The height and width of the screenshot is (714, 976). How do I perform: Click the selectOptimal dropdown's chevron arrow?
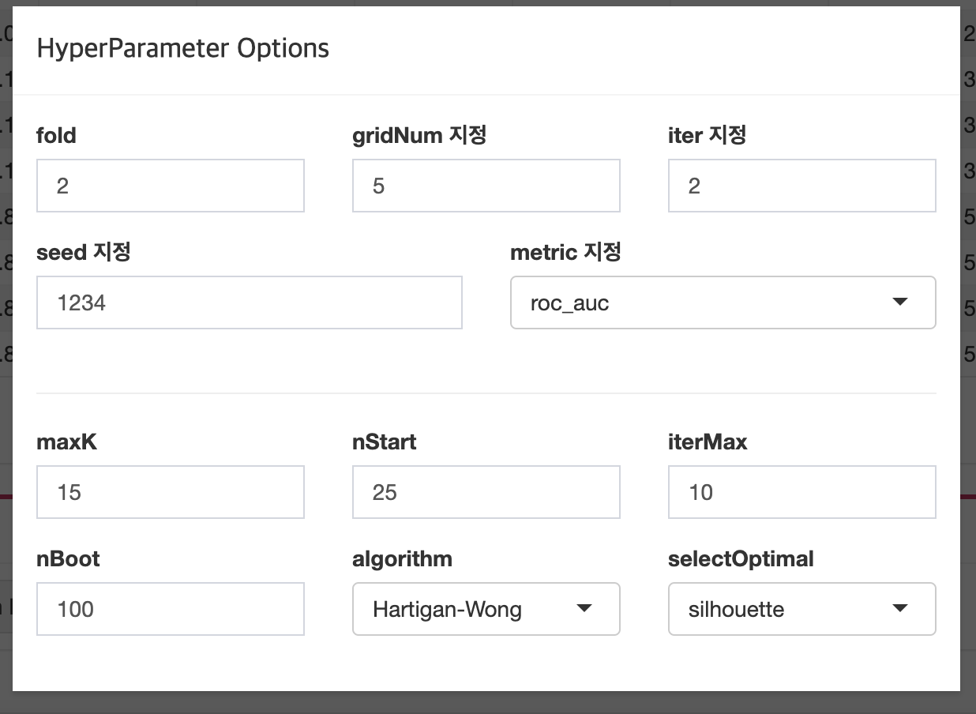click(x=900, y=609)
